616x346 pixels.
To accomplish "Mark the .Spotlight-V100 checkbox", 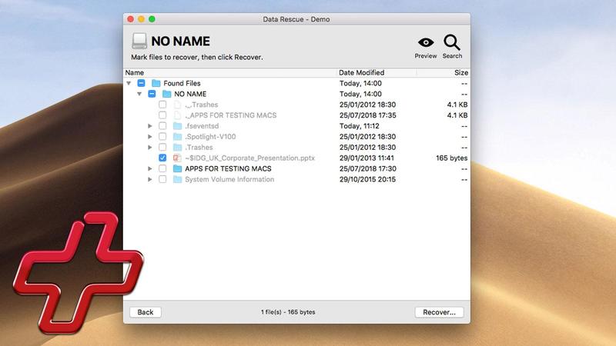I will (x=162, y=137).
